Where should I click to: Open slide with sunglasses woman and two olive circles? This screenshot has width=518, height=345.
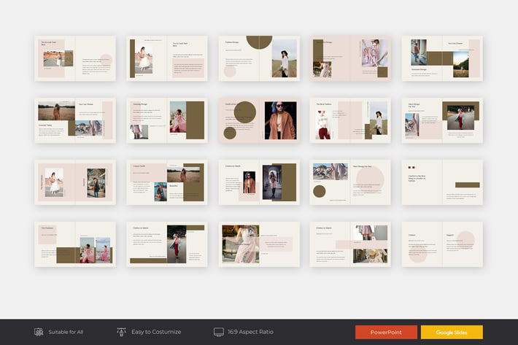(x=259, y=120)
